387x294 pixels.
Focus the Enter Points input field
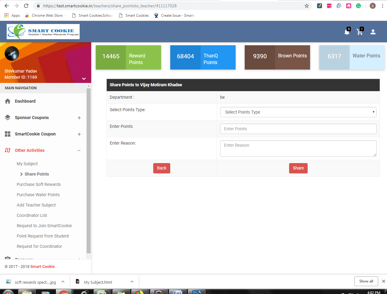coord(298,129)
